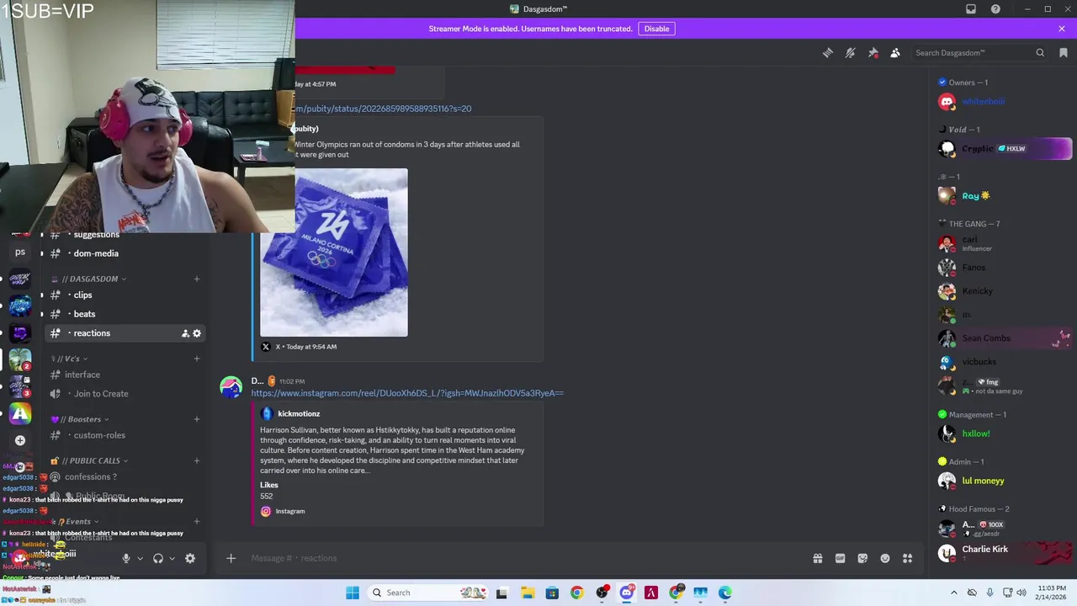Open the confessions stage channel
This screenshot has height=606, width=1077.
125,477
